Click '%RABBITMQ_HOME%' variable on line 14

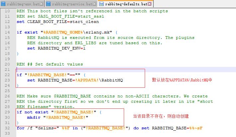point(63,32)
